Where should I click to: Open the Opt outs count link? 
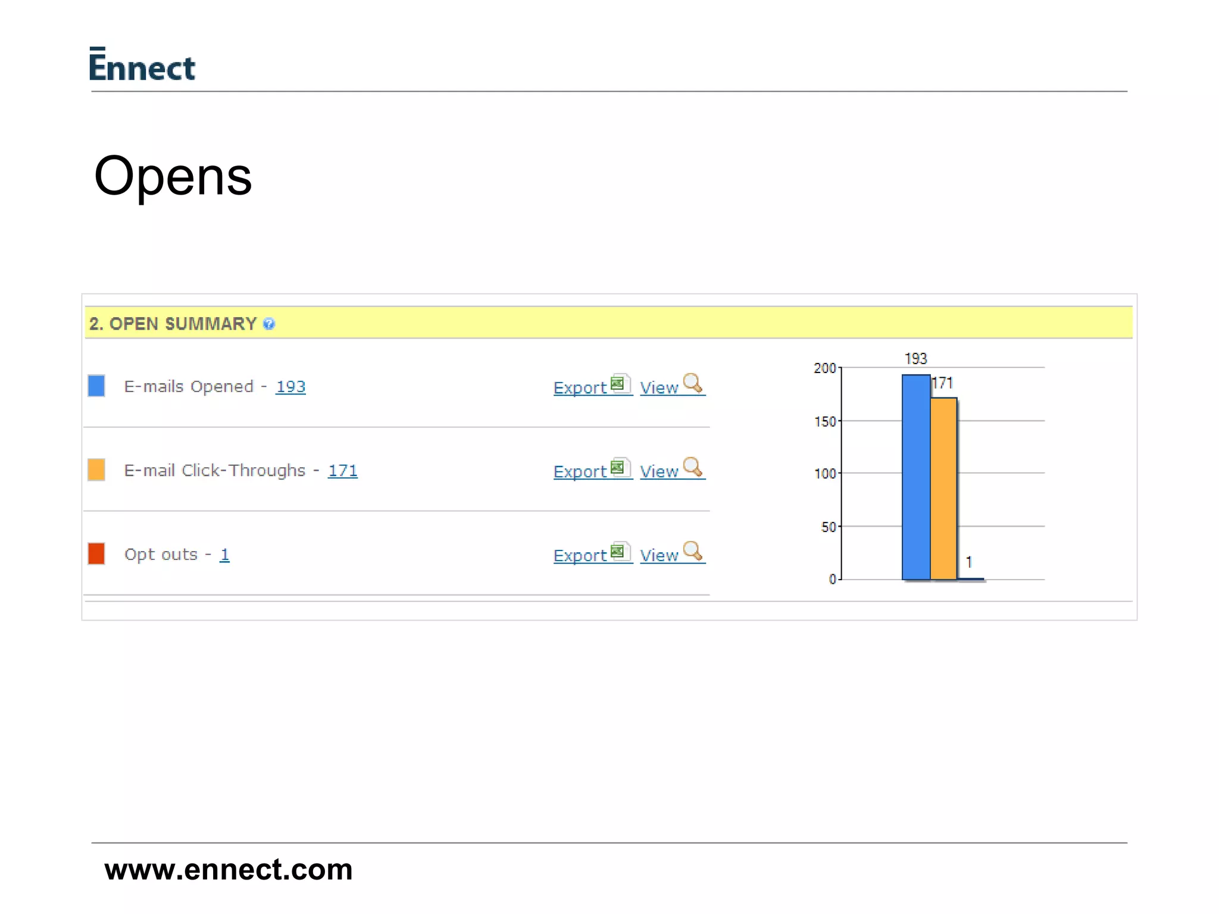click(224, 555)
